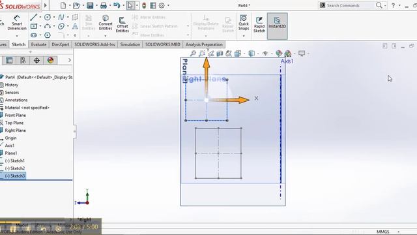
Task: Select the Smart Dimension tool
Action: [17, 23]
